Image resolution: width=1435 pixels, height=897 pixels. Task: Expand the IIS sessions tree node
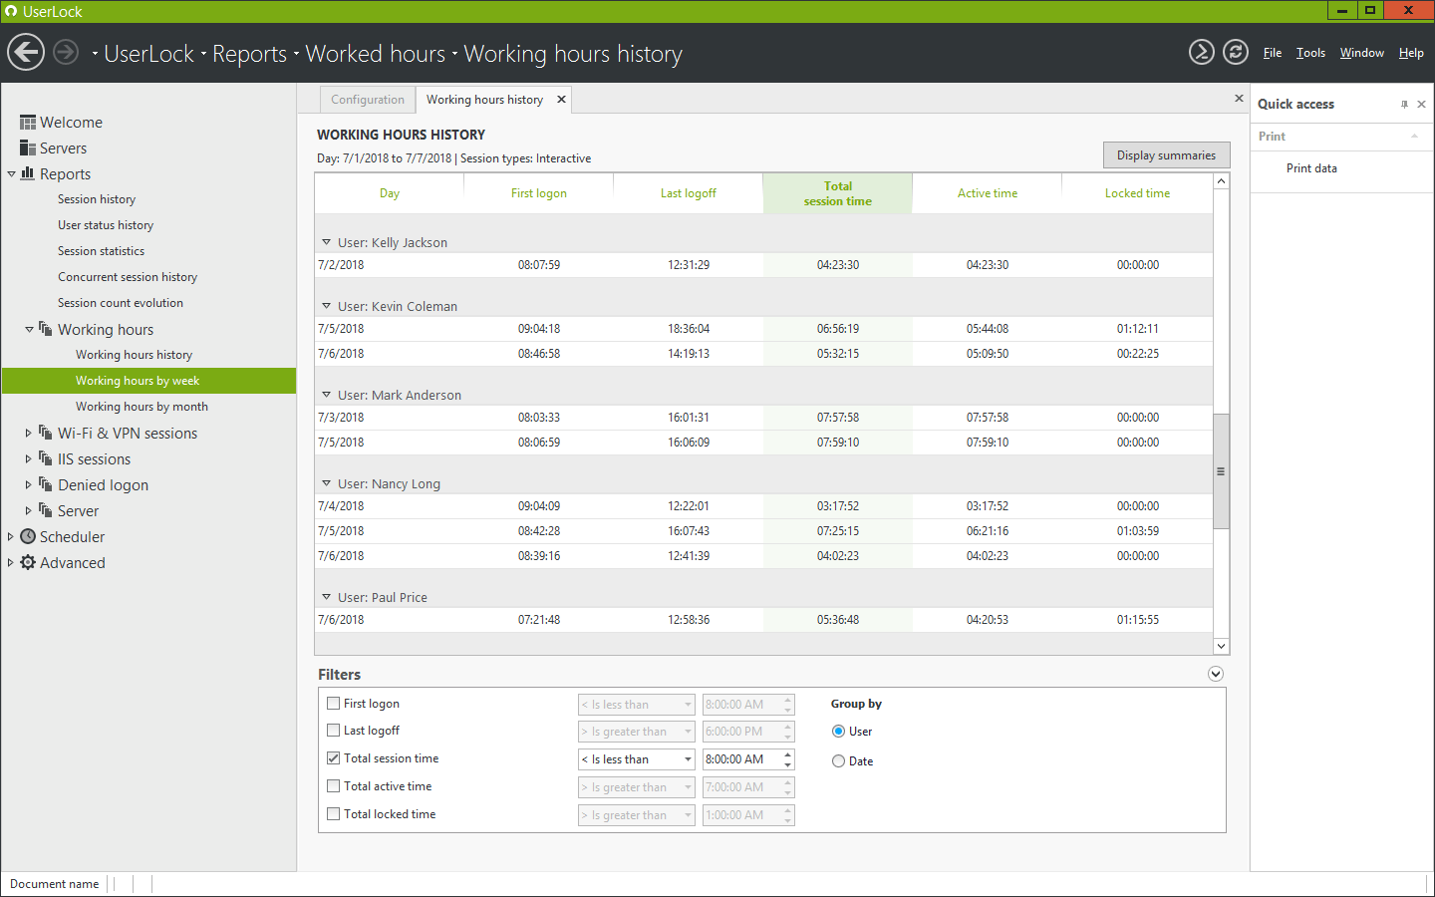click(x=29, y=458)
